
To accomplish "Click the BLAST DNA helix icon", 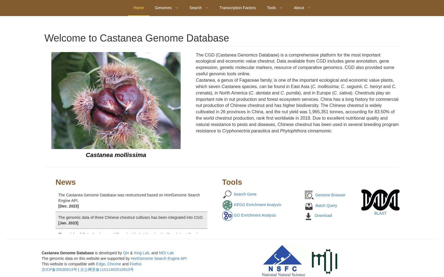I will coord(380,200).
